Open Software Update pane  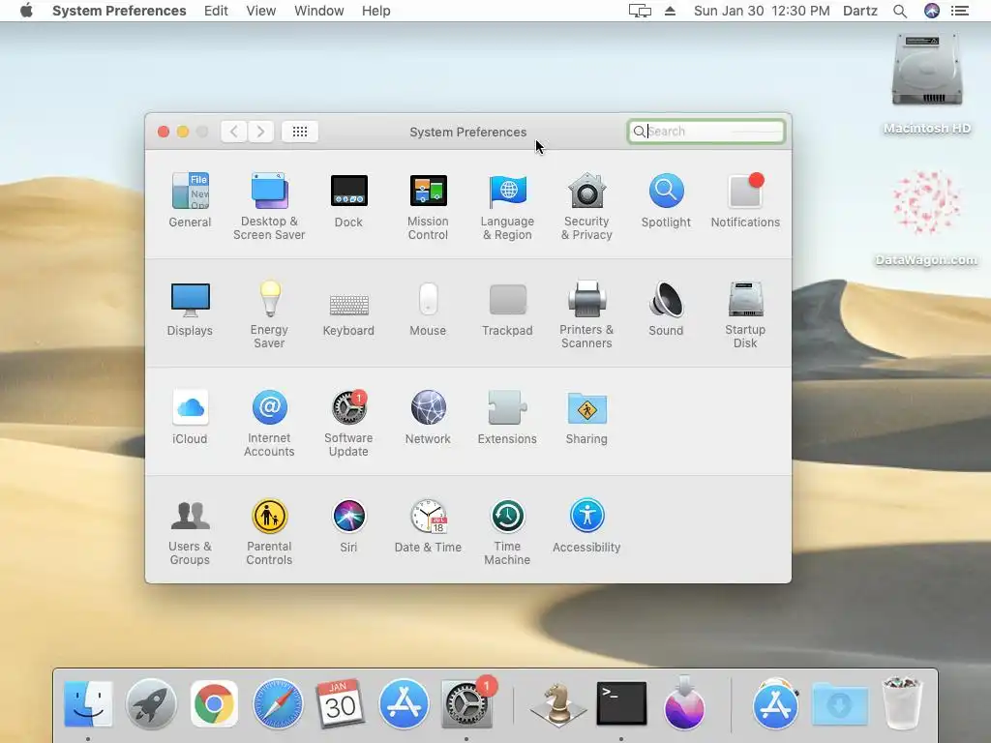(348, 423)
